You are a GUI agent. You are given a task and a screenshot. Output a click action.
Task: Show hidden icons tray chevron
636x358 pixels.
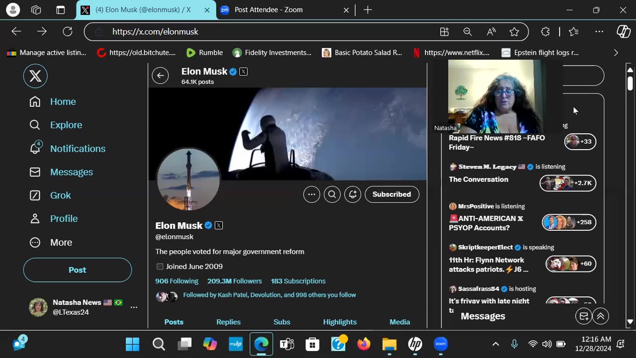pyautogui.click(x=495, y=344)
